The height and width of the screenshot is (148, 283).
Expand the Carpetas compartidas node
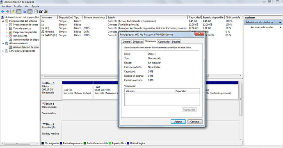pyautogui.click(x=7, y=32)
